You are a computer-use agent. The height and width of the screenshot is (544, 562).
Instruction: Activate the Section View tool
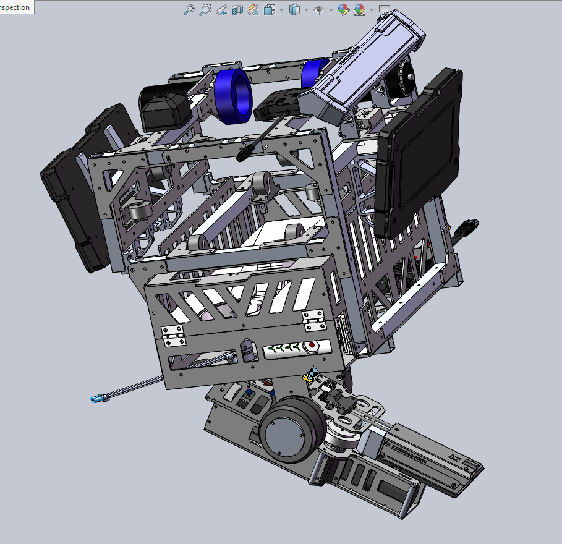coord(237,10)
